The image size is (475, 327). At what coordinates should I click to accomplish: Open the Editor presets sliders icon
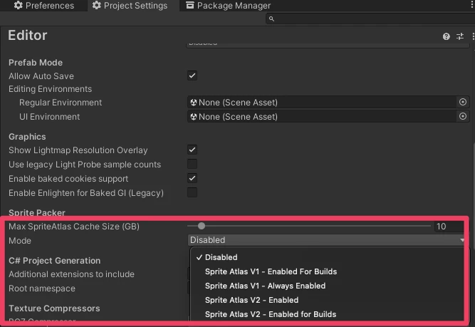(460, 36)
